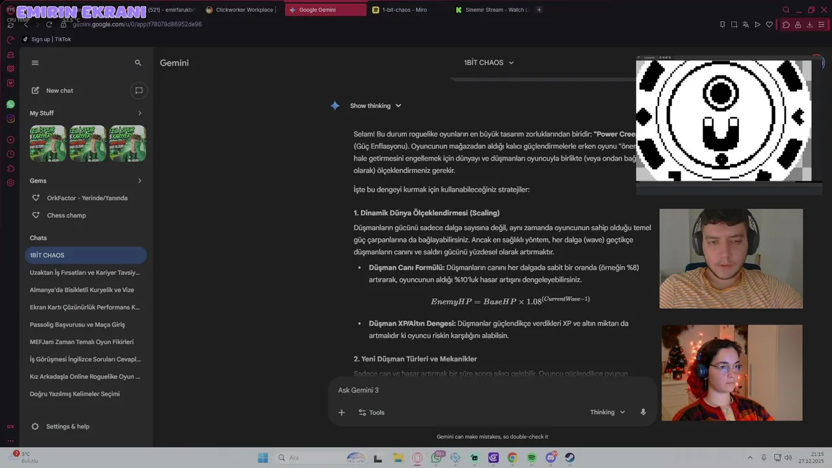
Task: Select the 1BİT CHAOS chat
Action: click(x=86, y=255)
